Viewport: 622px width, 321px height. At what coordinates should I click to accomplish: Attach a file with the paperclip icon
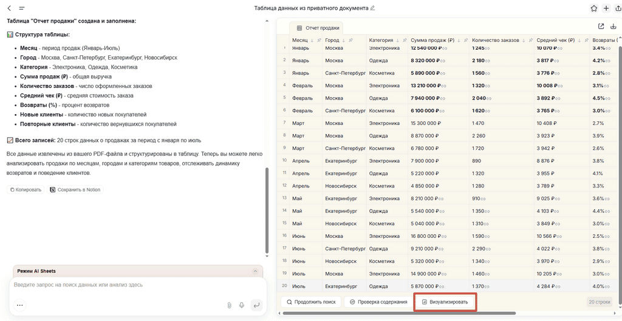point(229,305)
